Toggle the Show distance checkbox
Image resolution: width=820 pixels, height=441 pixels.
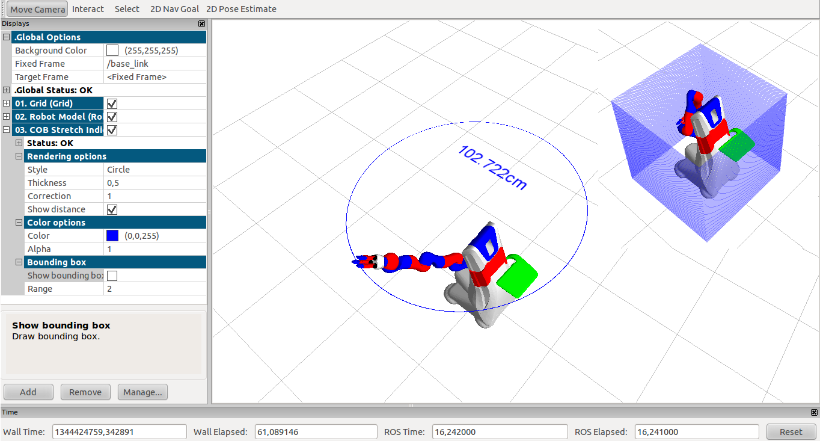(112, 209)
